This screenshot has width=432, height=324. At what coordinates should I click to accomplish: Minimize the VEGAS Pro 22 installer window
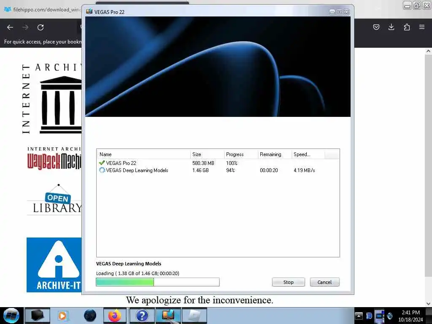click(x=332, y=12)
